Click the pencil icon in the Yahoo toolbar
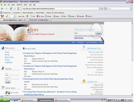Image resolution: width=134 pixels, height=102 pixels. click(7, 16)
